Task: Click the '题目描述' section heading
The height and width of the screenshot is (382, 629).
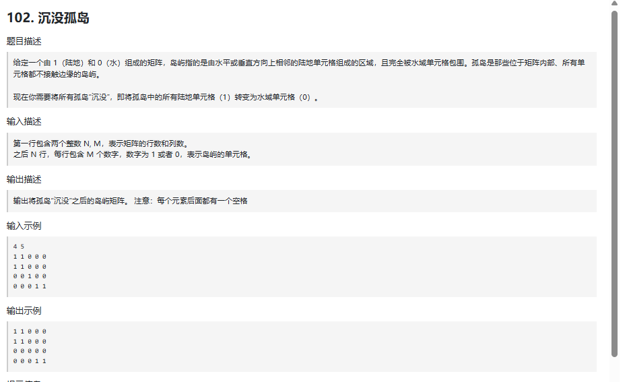Action: point(24,41)
